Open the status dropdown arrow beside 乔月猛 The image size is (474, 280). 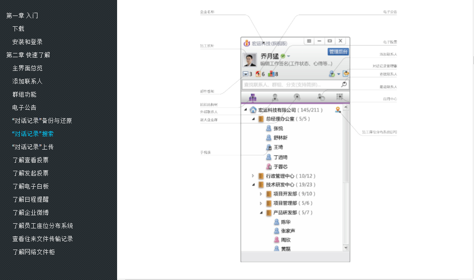pyautogui.click(x=289, y=56)
